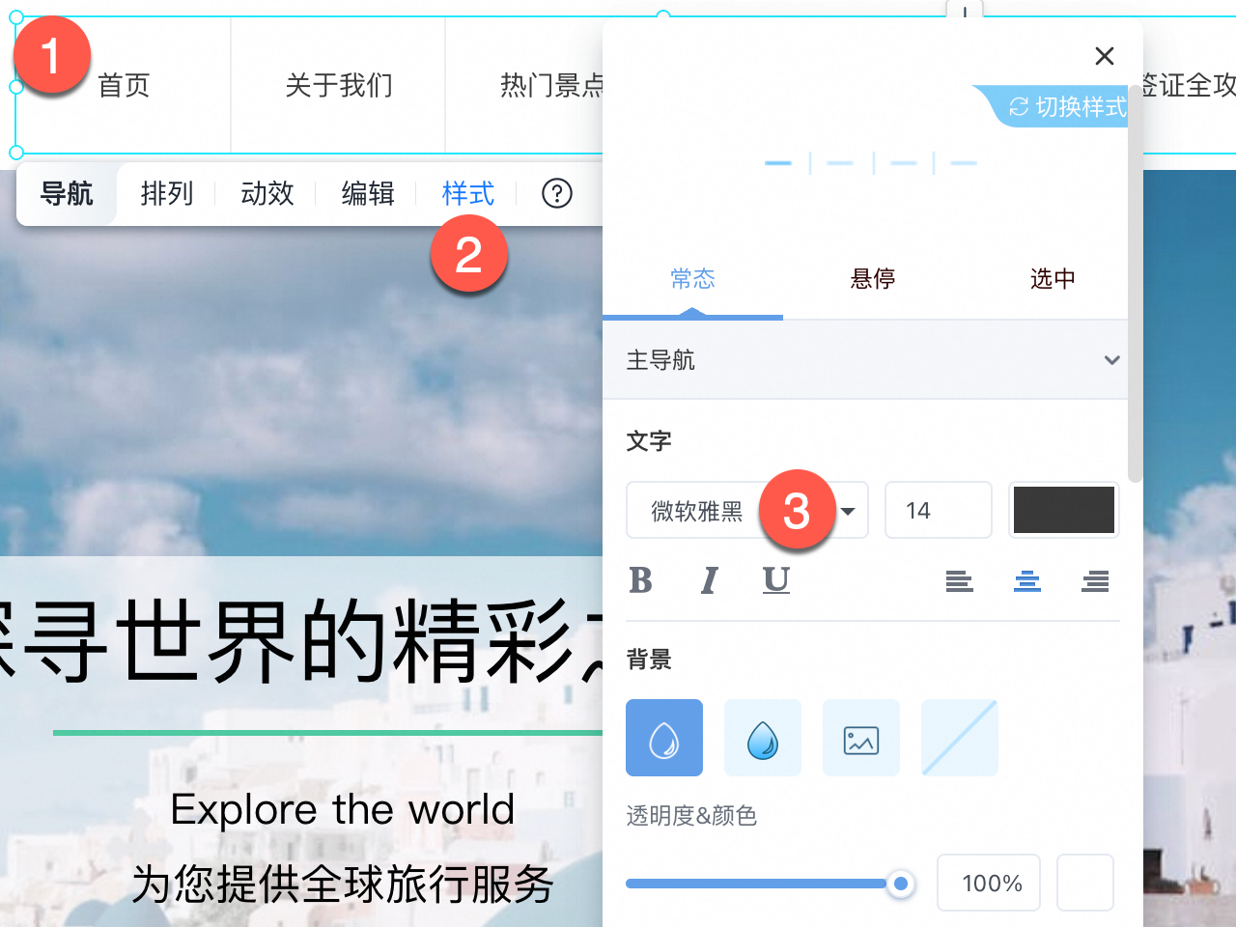
Task: Align navigation text to the right
Action: [1095, 580]
